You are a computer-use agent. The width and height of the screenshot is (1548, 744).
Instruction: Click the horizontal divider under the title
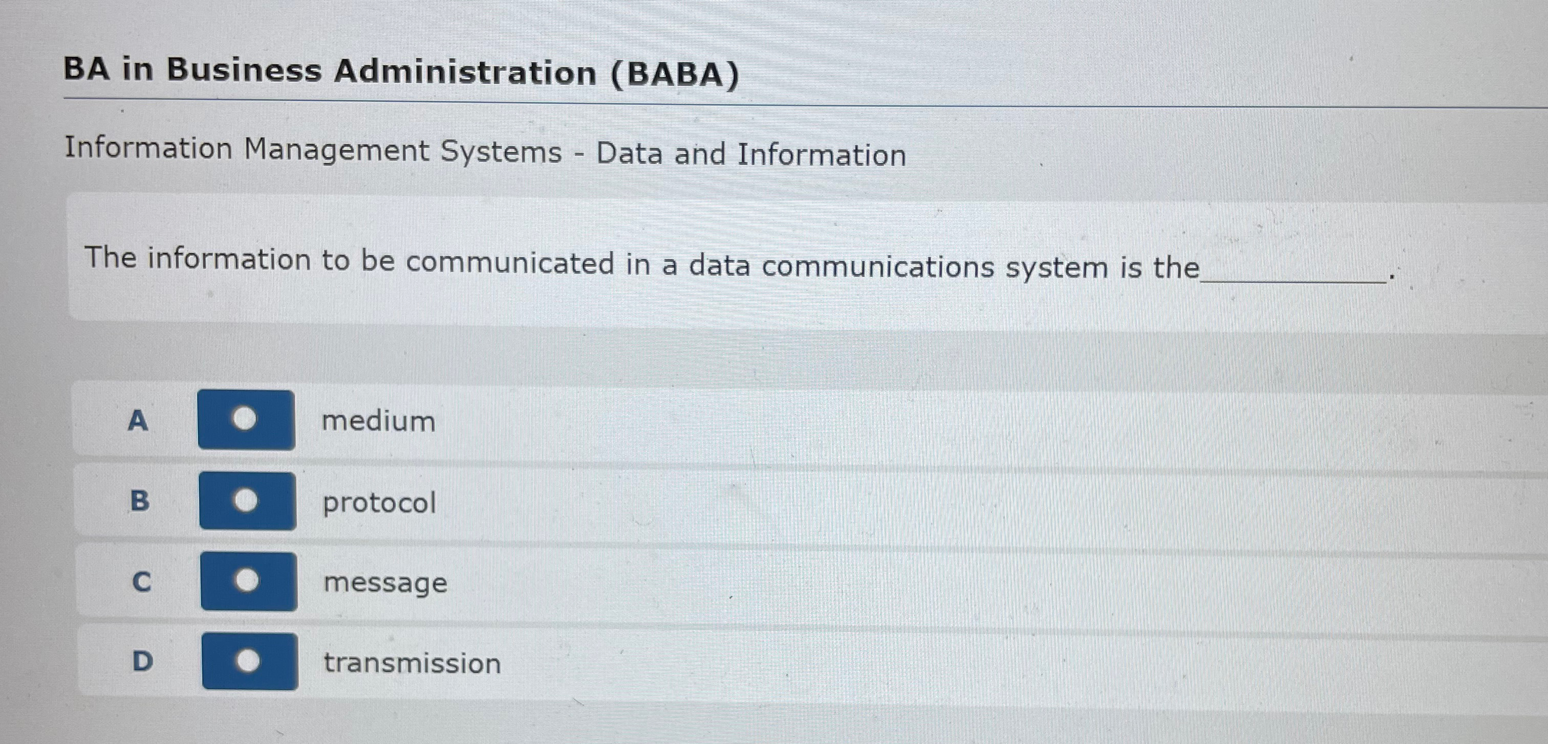(x=805, y=103)
